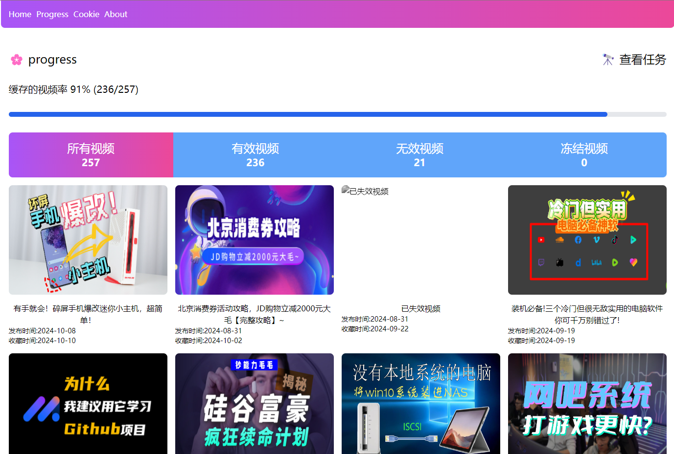Open the 冷门但实用 software video thumbnail
This screenshot has width=674, height=454.
(587, 240)
